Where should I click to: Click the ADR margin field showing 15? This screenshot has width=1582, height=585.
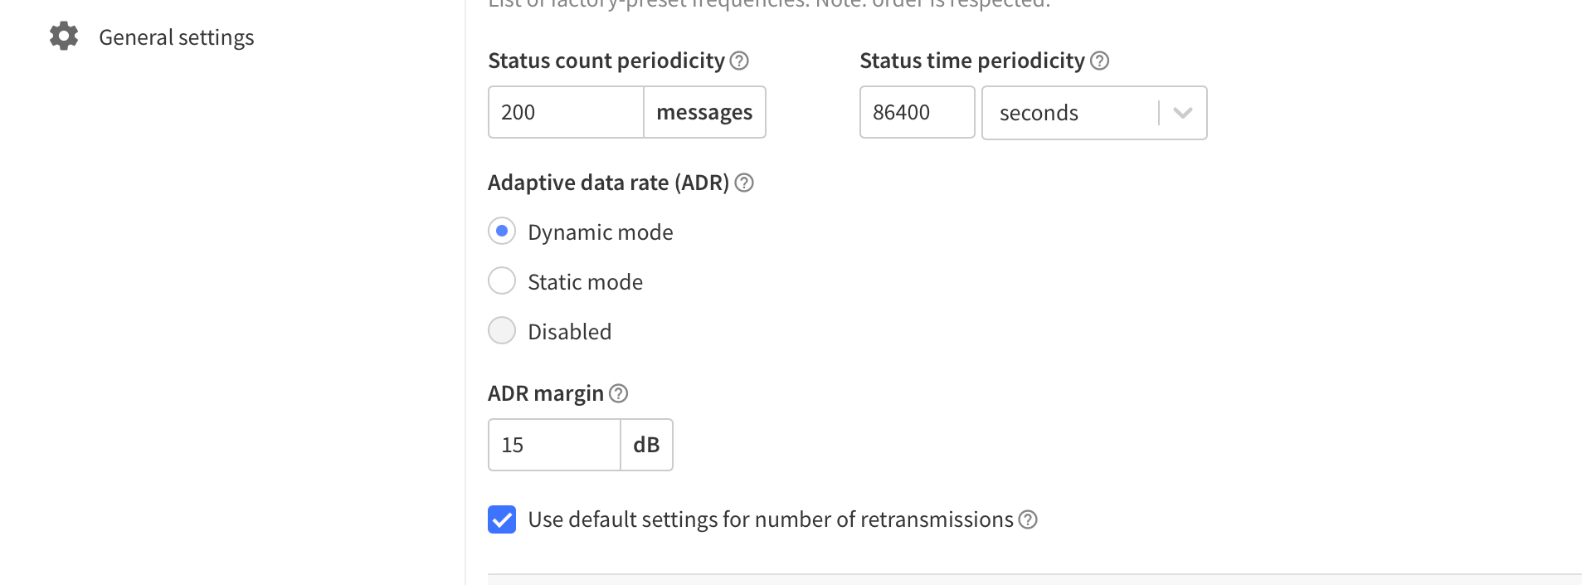coord(554,445)
